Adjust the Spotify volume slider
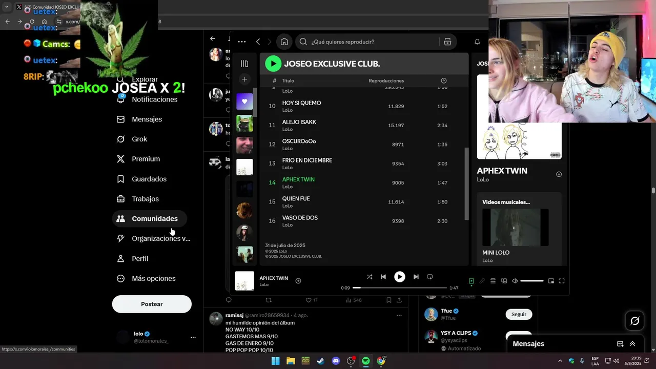The height and width of the screenshot is (369, 656). point(532,281)
